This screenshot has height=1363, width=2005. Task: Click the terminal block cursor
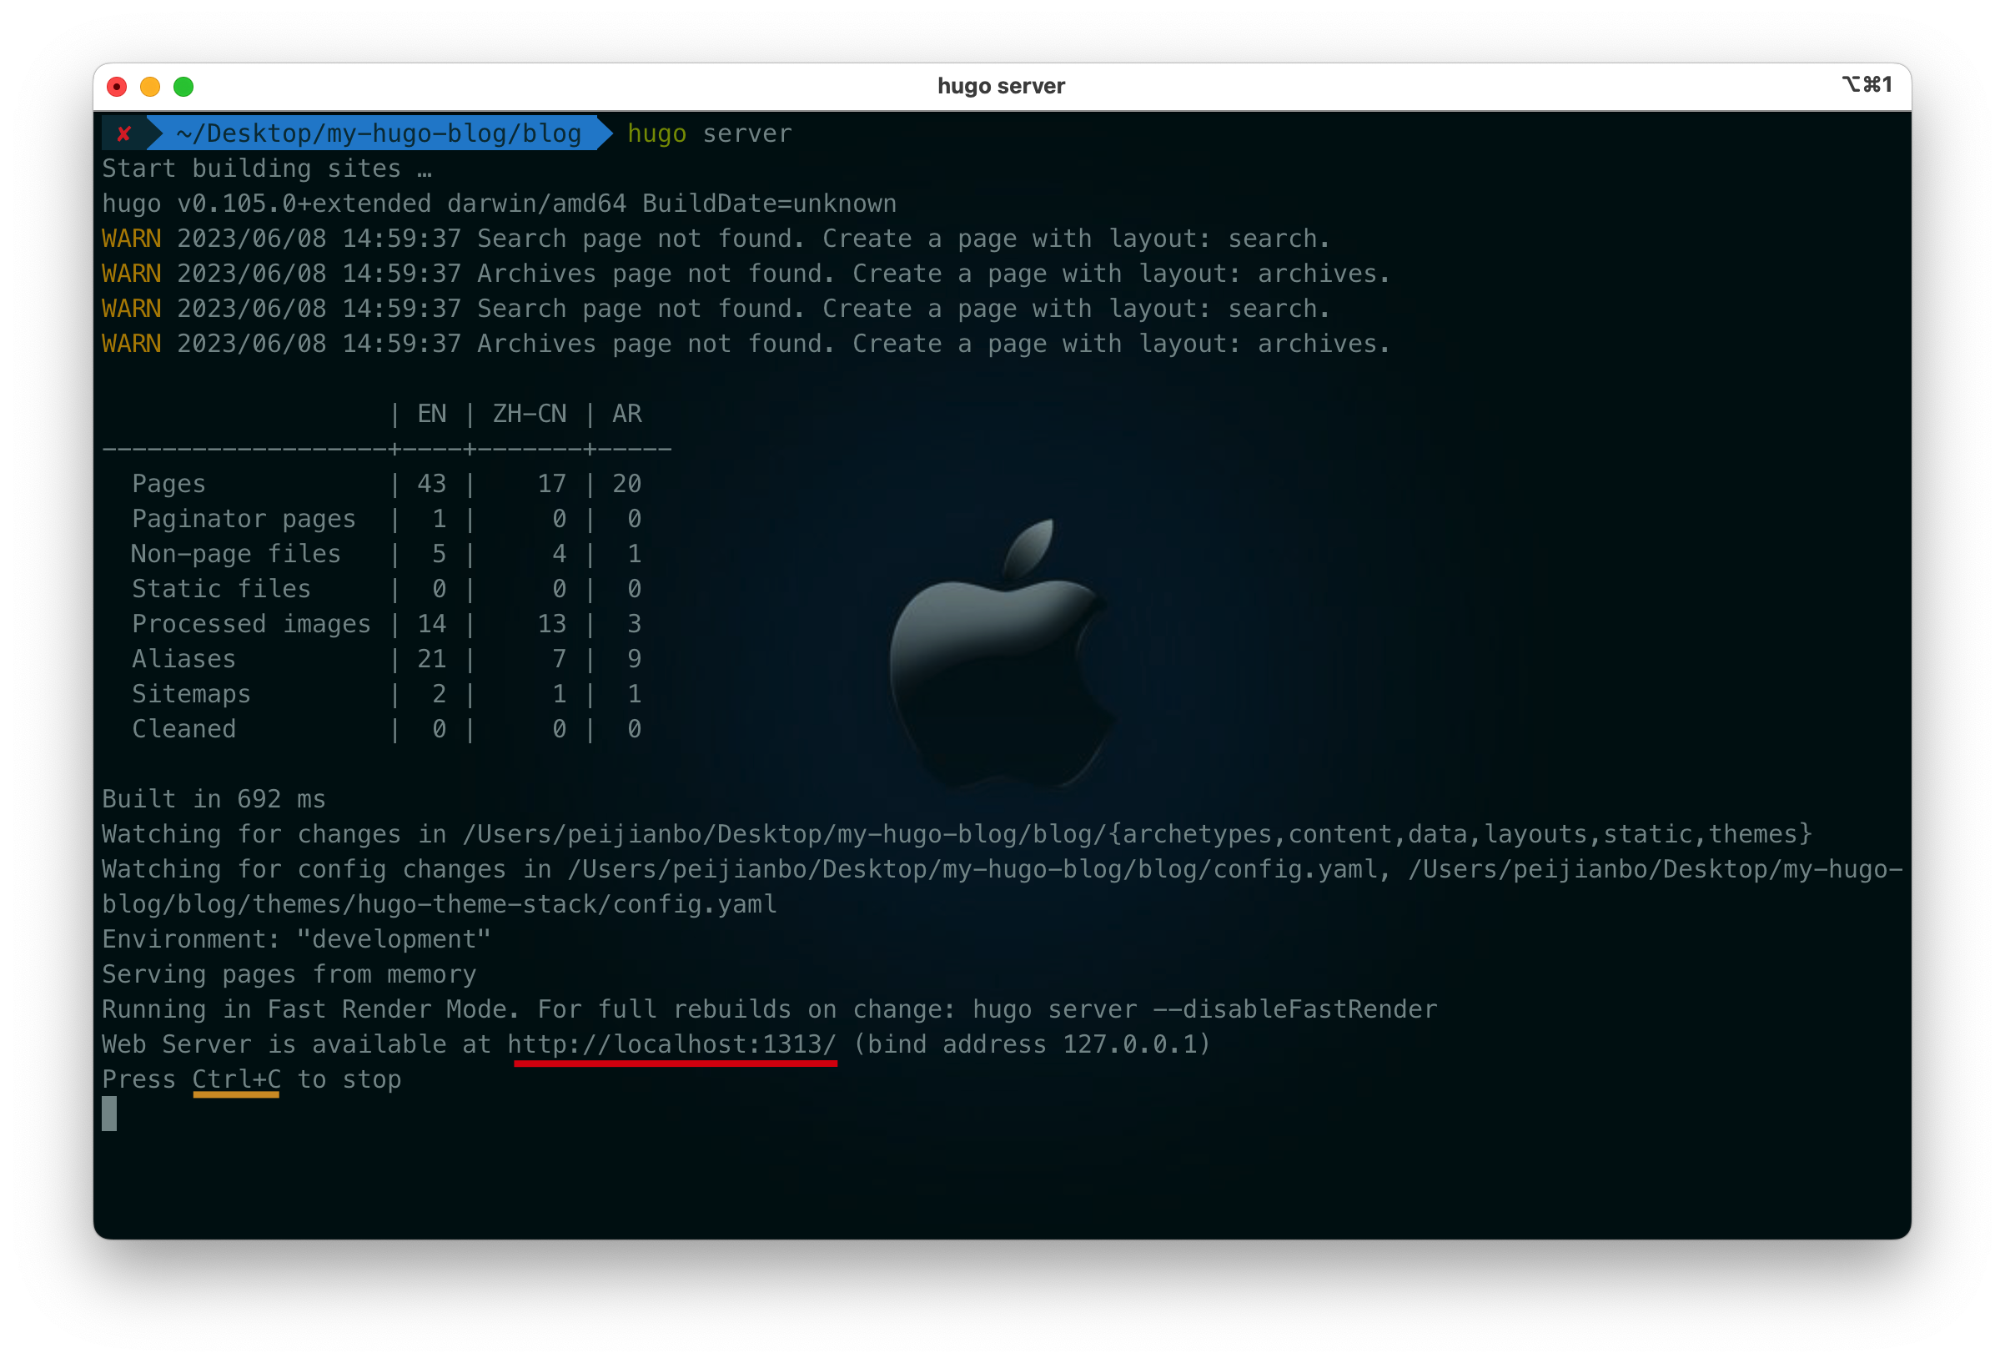[x=109, y=1114]
